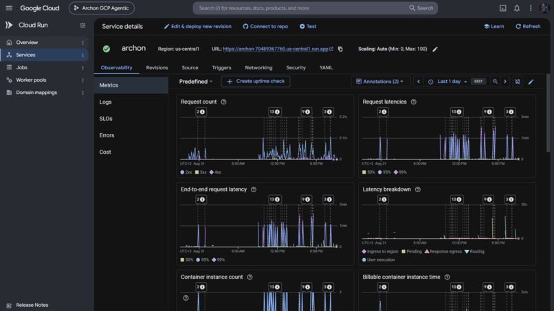Activate Cloud Shell terminal icon

point(502,8)
